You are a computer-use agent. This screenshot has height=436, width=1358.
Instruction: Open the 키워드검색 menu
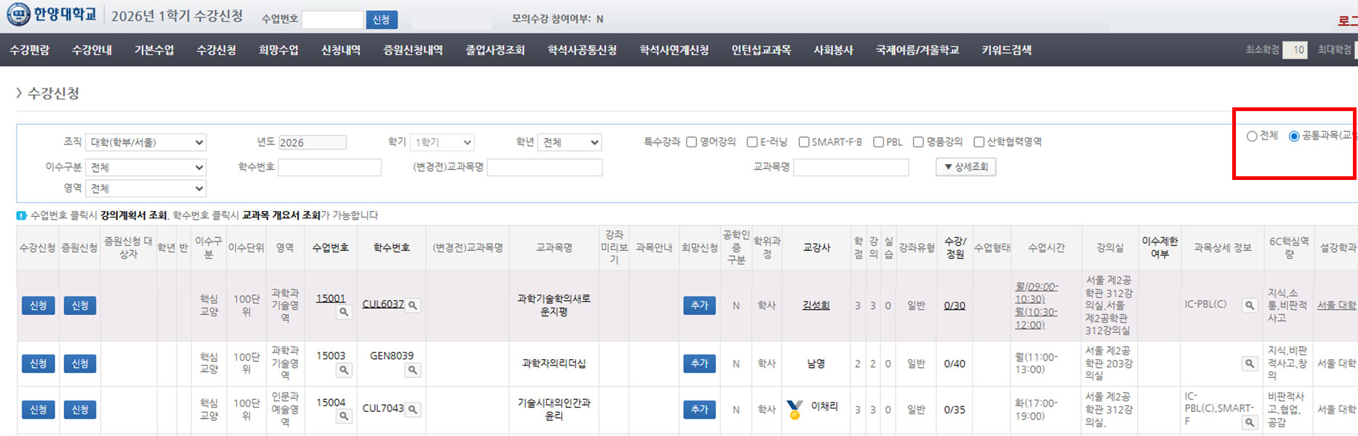[x=1007, y=50]
